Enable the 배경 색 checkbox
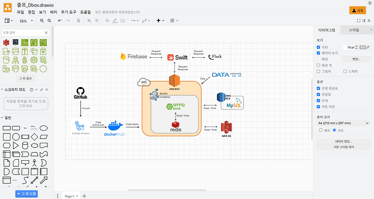The image size is (374, 199). (318, 65)
